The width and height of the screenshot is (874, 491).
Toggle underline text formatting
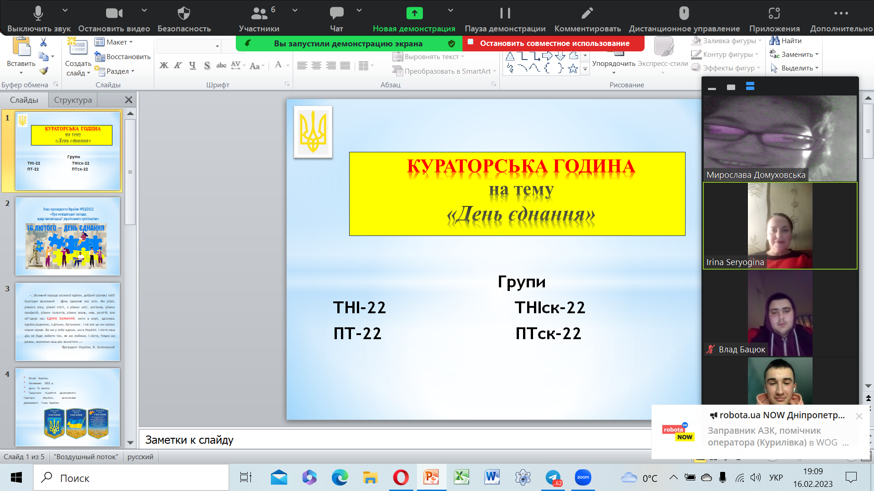pos(193,65)
